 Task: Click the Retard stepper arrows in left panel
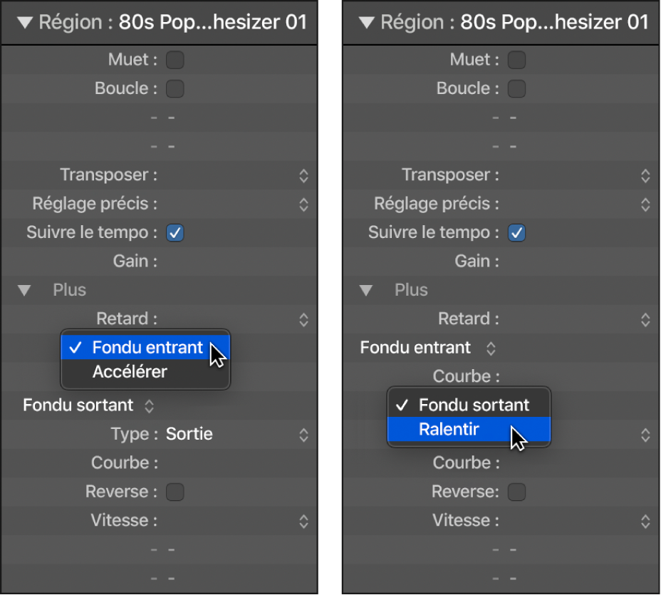click(304, 320)
